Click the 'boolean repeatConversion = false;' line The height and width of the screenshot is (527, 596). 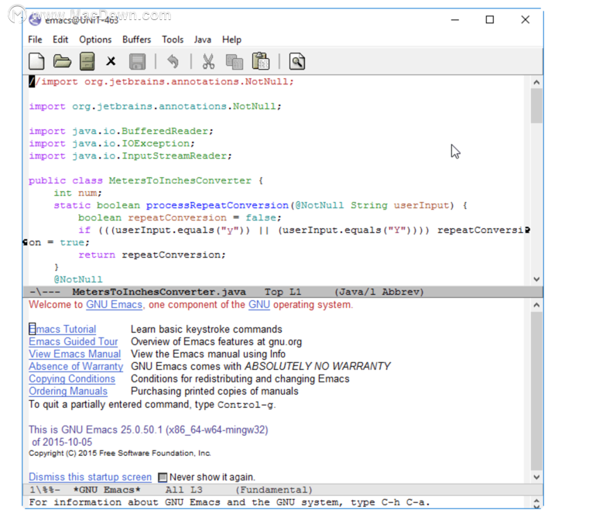point(180,217)
